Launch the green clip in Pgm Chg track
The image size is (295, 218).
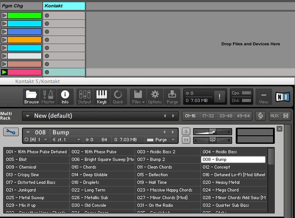coord(4,15)
